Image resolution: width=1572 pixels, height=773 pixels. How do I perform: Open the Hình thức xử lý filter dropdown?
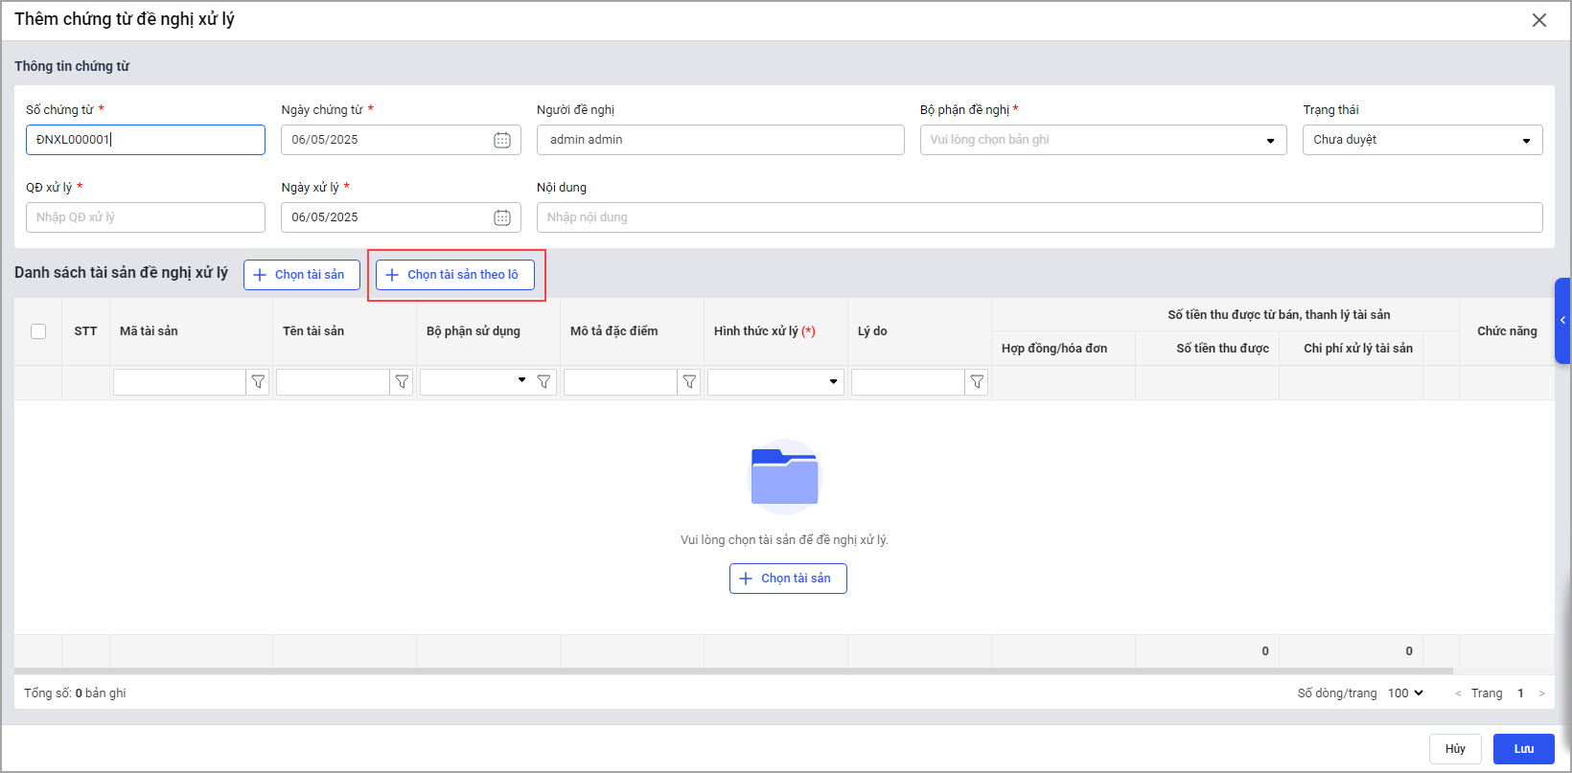[x=775, y=382]
